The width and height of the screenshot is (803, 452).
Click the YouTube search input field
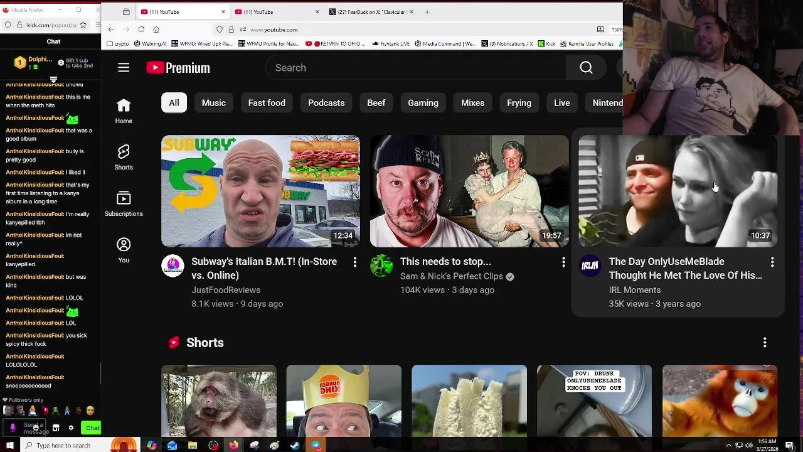point(415,68)
